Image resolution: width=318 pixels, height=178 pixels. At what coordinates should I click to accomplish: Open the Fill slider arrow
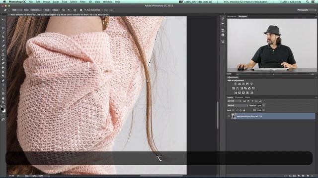tap(264, 110)
